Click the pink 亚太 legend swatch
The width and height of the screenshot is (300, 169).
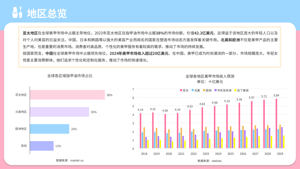(181, 90)
